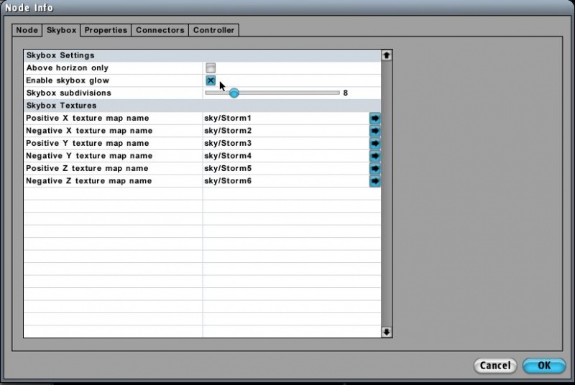The width and height of the screenshot is (575, 385).
Task: Click the sky/Storm6 texture name field
Action: [285, 181]
